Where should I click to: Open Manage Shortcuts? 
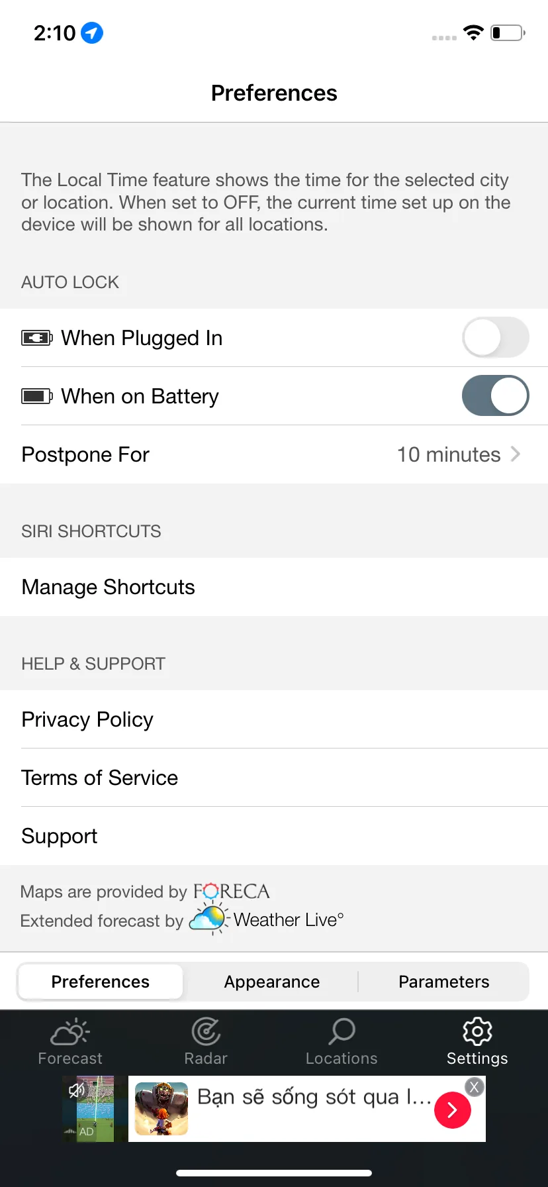[109, 587]
